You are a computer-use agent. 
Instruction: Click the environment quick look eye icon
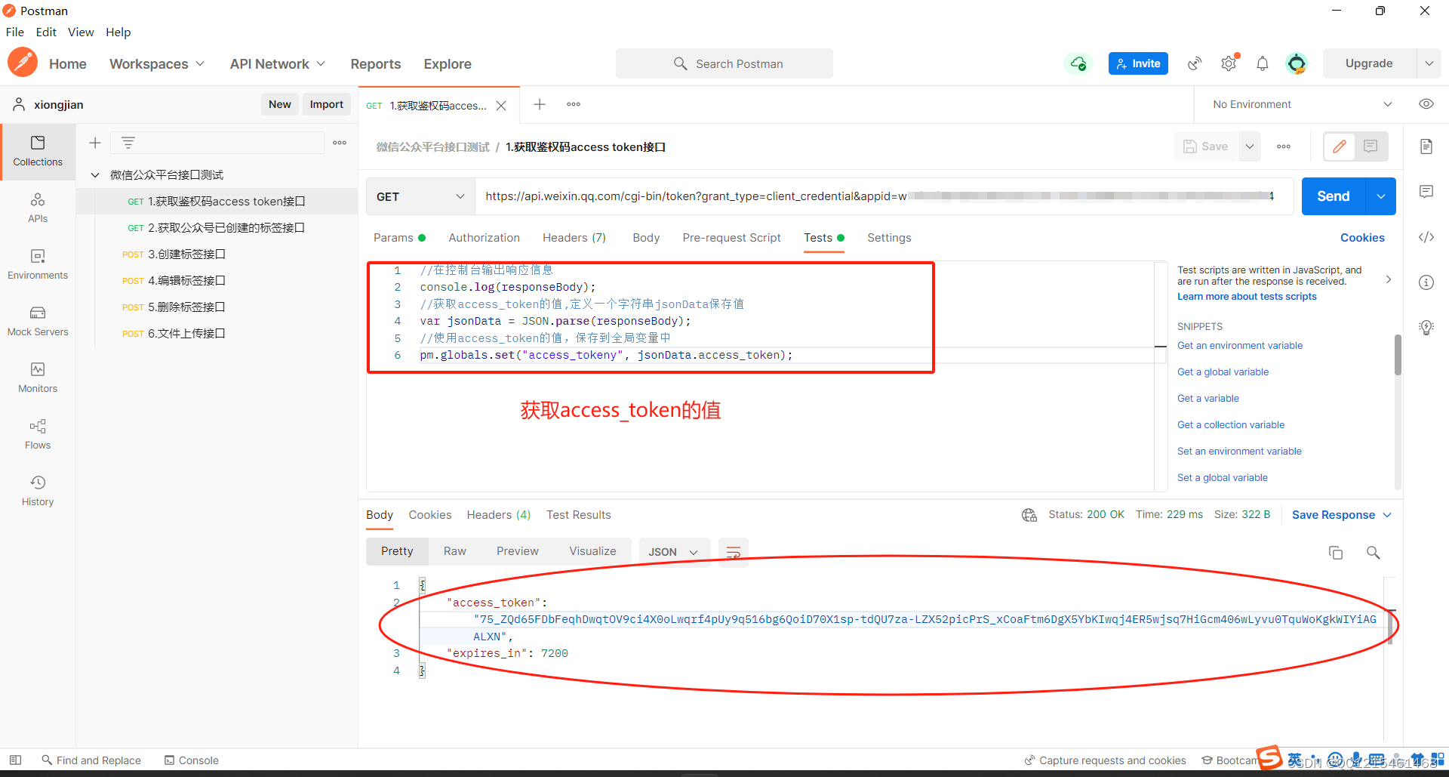pos(1426,104)
